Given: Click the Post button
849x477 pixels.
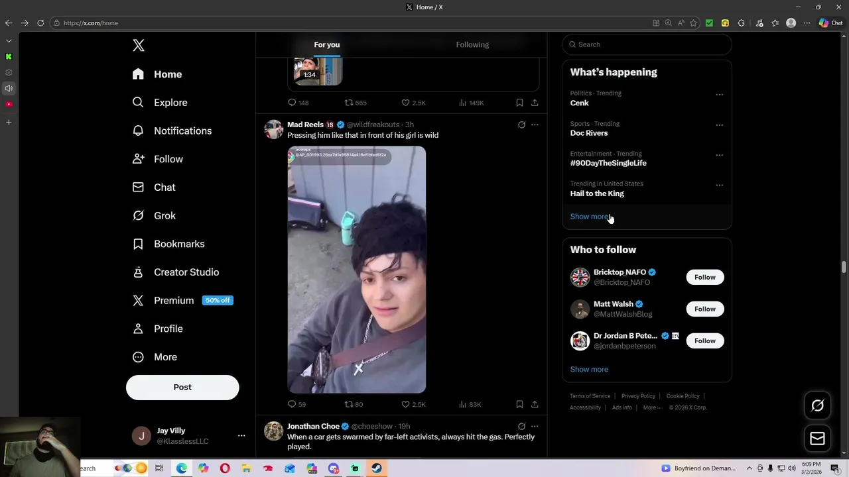Looking at the screenshot, I should coord(182,388).
